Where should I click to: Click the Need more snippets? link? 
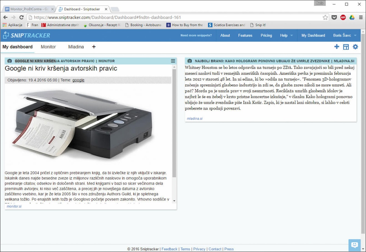[x=196, y=35]
